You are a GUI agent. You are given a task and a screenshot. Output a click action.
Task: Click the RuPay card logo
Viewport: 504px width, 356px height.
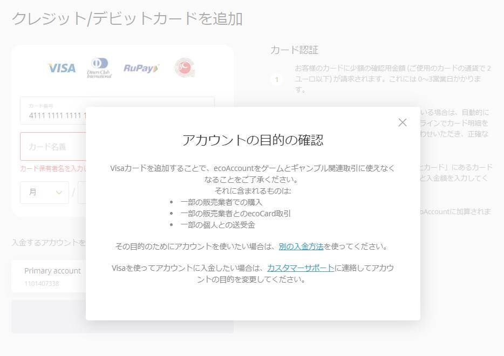(x=141, y=68)
